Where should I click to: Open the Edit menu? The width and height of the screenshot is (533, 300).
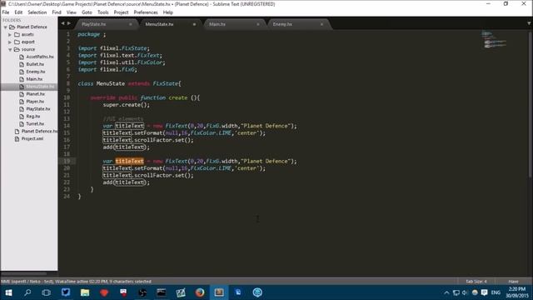(18, 12)
